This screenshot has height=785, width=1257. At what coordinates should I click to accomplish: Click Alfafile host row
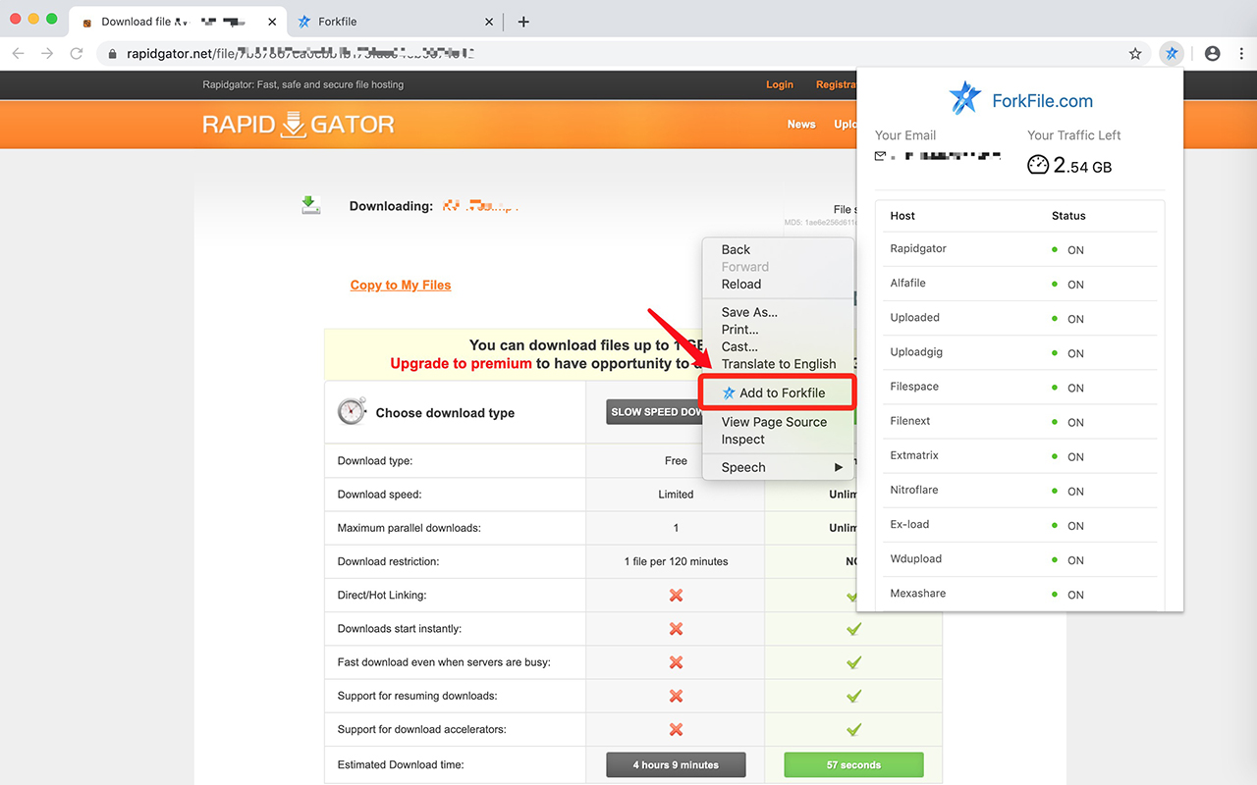click(x=1019, y=284)
